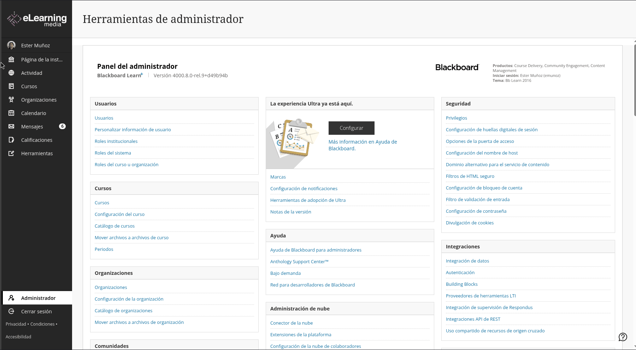Open Mover archivos a archivos de organización
The height and width of the screenshot is (350, 636).
point(139,322)
